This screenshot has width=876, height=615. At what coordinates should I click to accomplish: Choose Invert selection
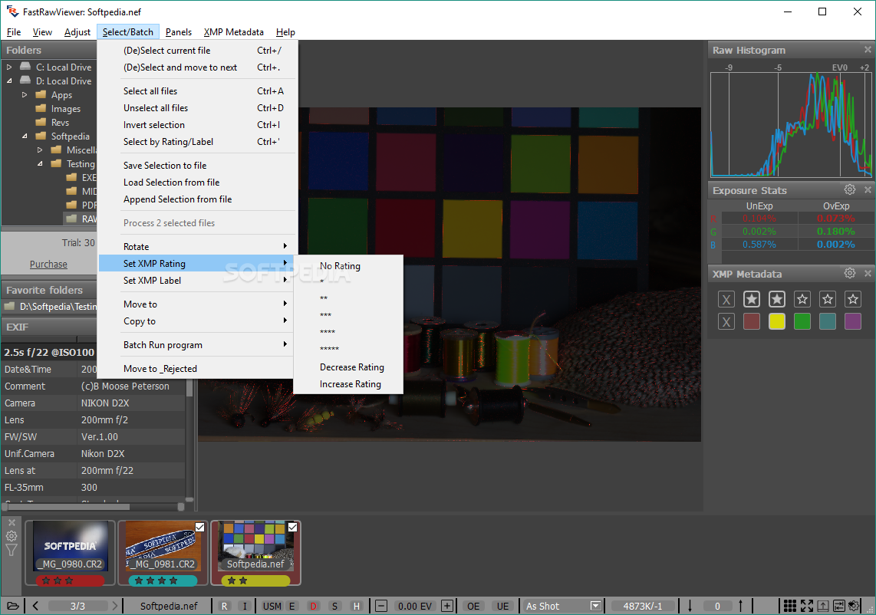(196, 124)
